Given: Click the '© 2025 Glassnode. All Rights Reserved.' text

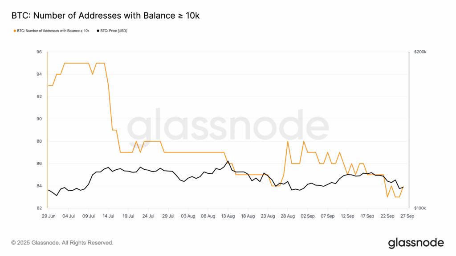Looking at the screenshot, I should [62, 243].
